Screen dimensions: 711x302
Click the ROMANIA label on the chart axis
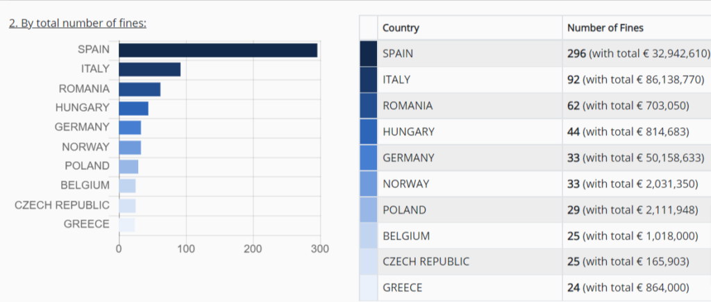[x=84, y=89]
